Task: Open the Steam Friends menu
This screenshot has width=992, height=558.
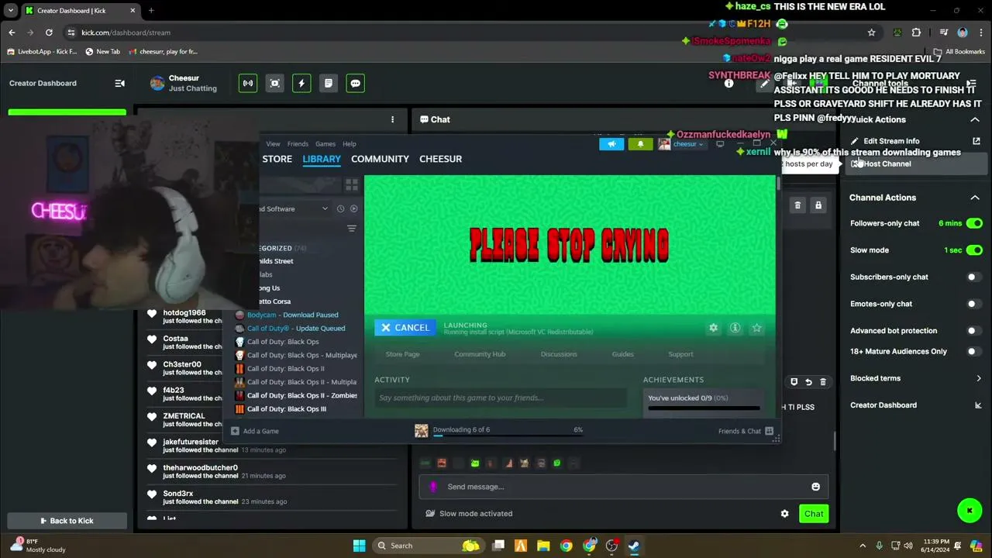Action: click(x=298, y=144)
